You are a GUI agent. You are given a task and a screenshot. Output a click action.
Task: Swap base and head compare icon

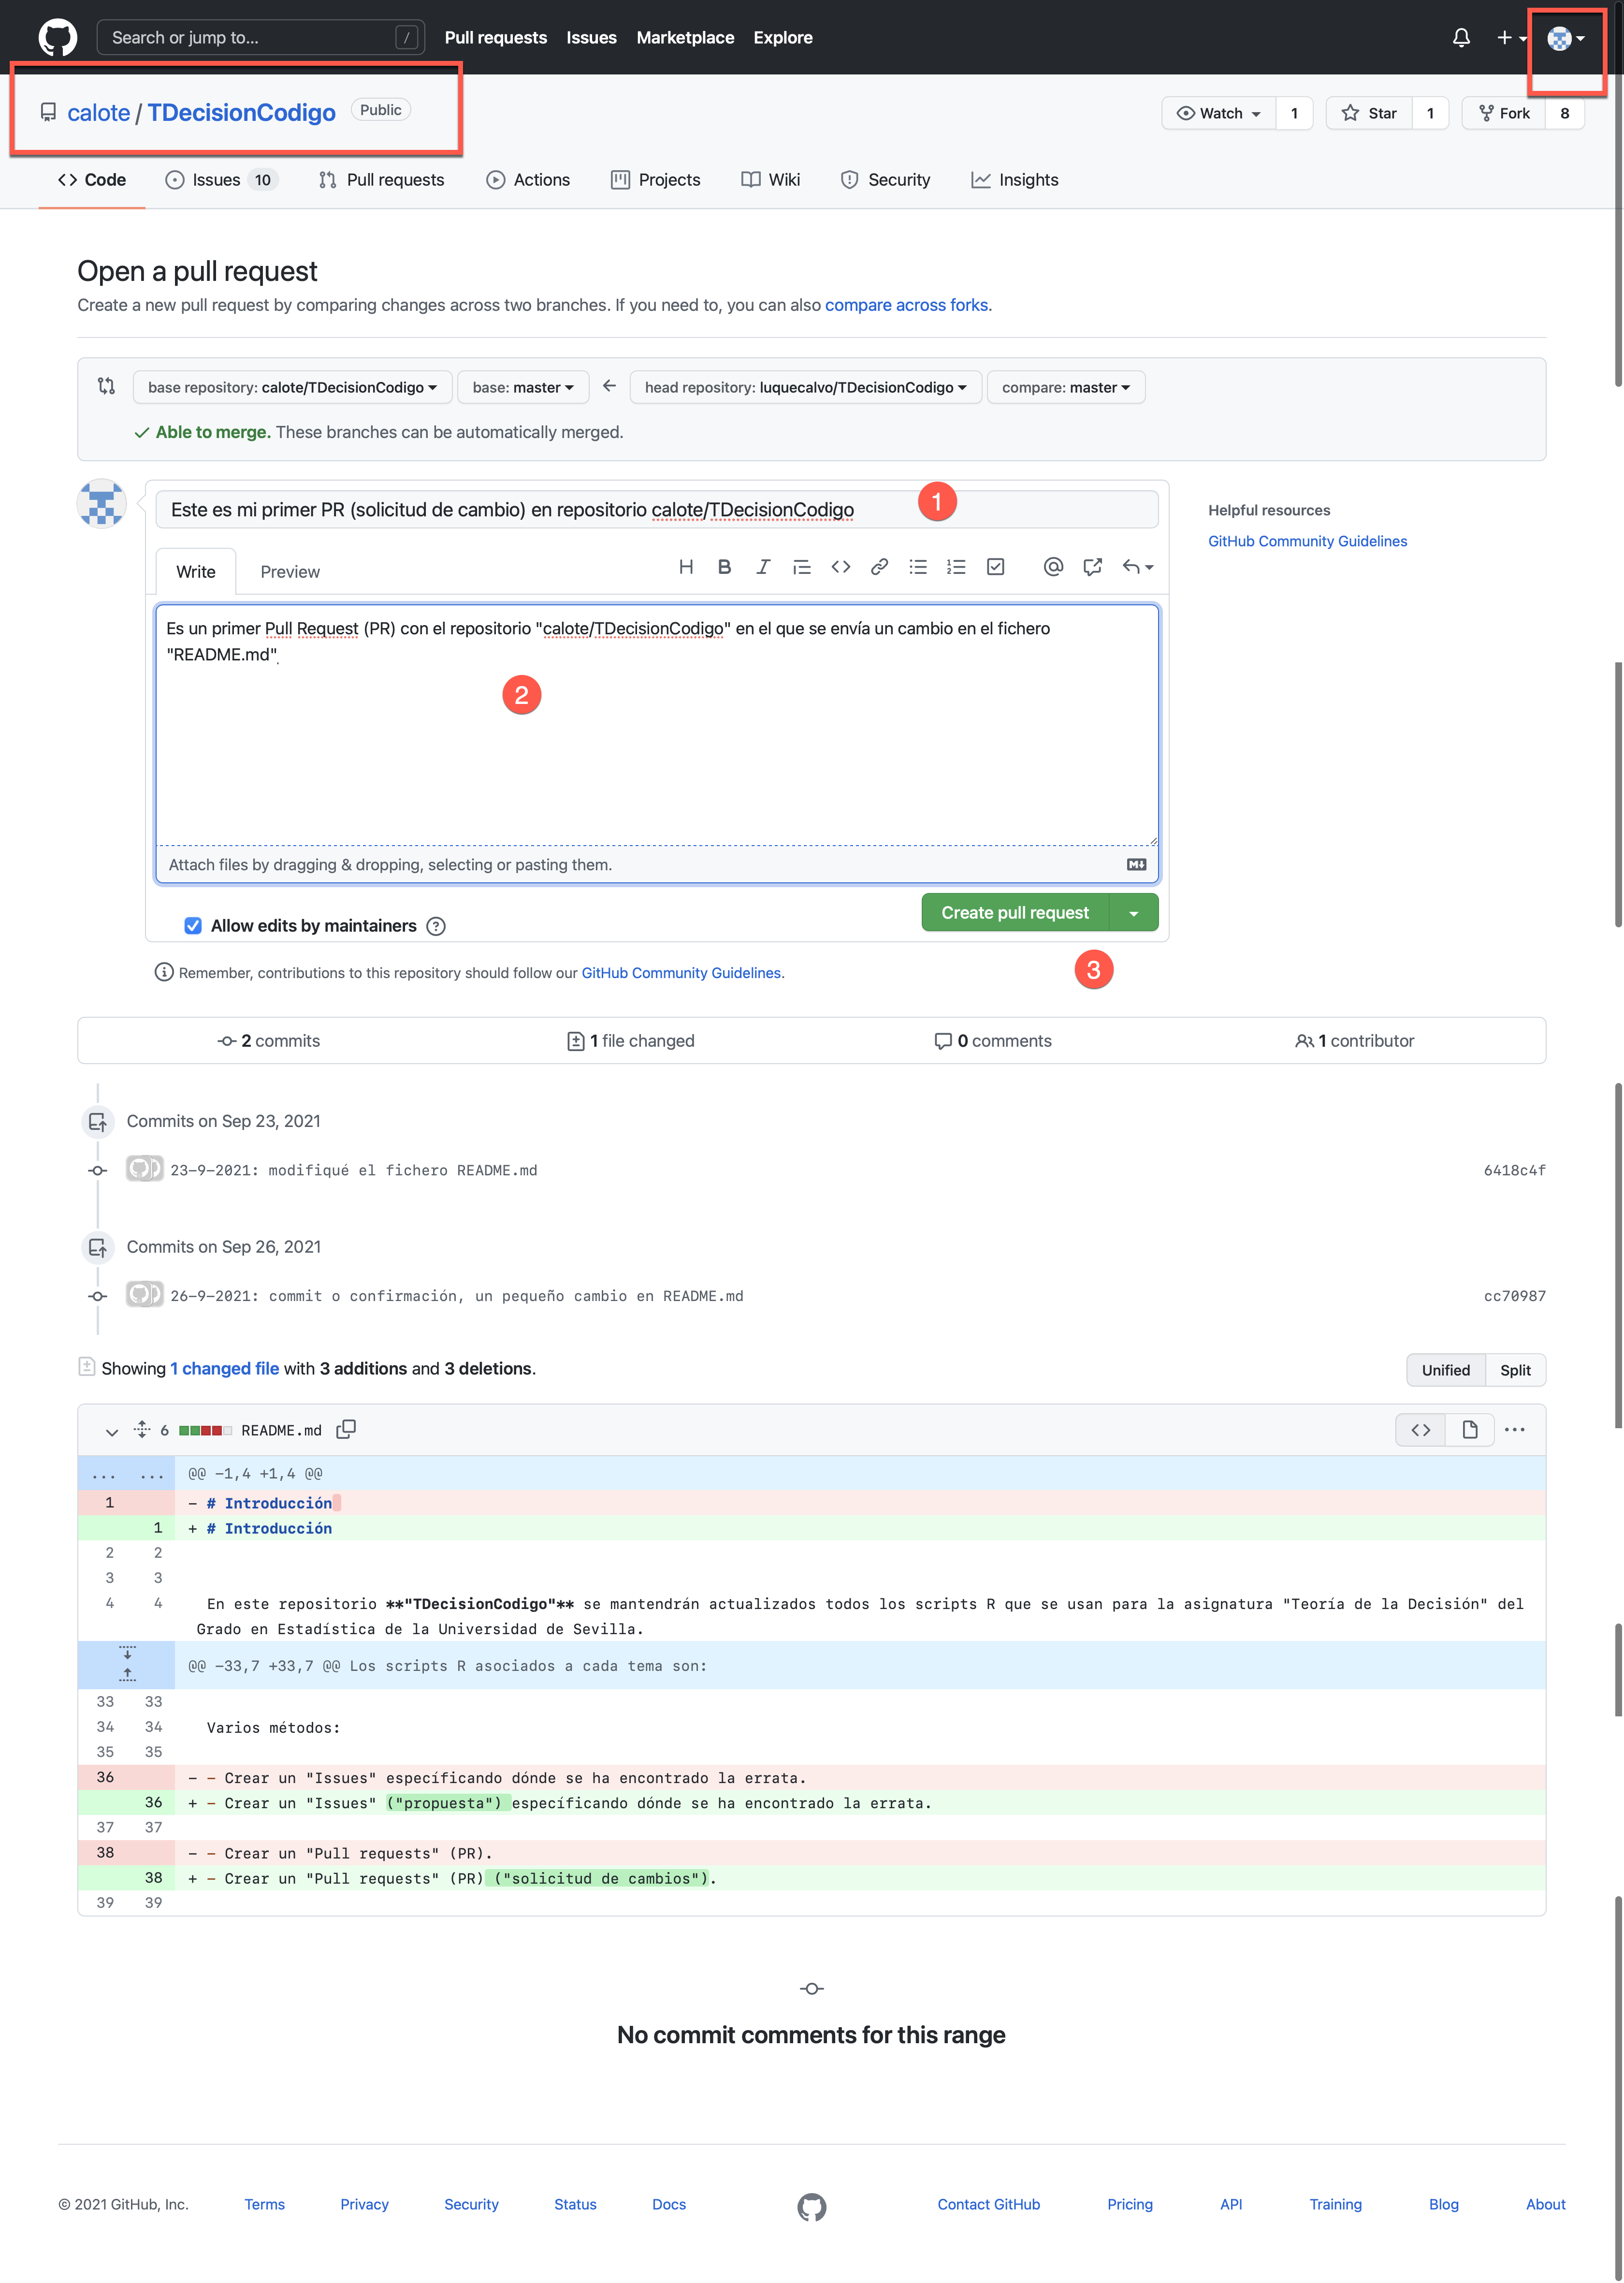106,386
